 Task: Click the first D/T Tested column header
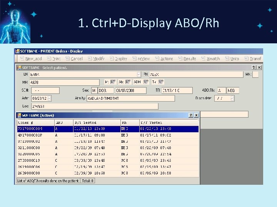[97, 123]
